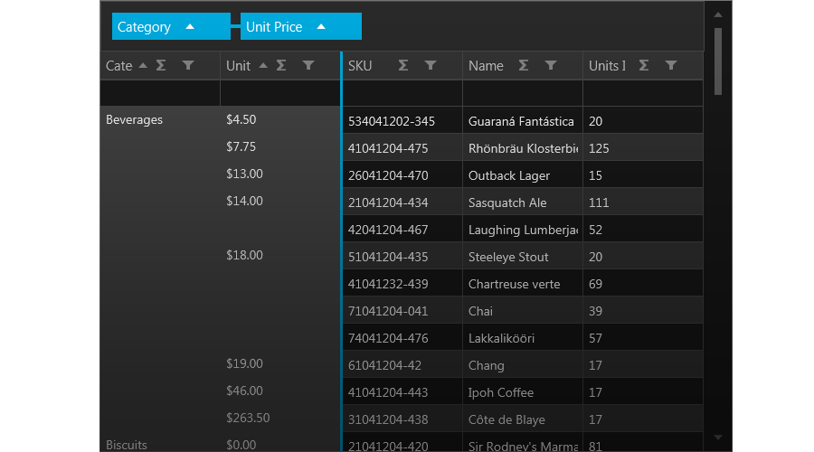814x452 pixels.
Task: Select SKU cell 41041204-475
Action: click(x=402, y=148)
